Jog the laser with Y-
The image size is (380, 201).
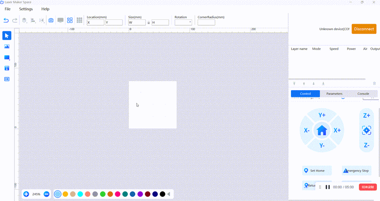pyautogui.click(x=322, y=146)
